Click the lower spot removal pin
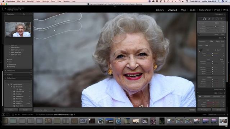 point(55,30)
